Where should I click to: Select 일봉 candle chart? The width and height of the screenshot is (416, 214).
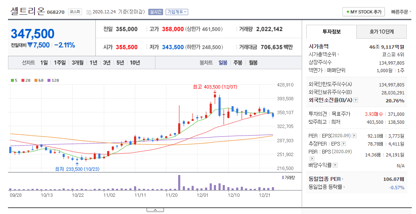[223, 63]
